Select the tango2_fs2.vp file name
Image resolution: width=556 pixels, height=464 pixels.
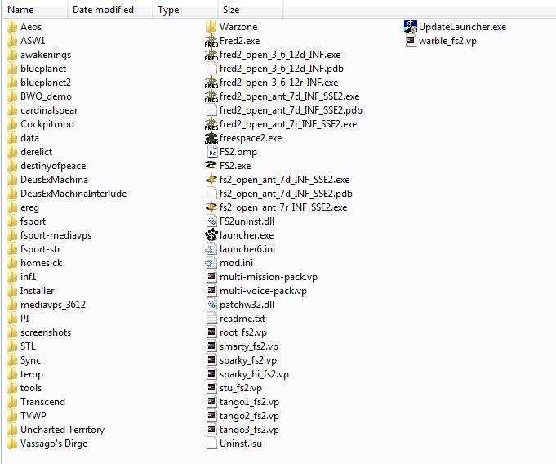tap(249, 416)
